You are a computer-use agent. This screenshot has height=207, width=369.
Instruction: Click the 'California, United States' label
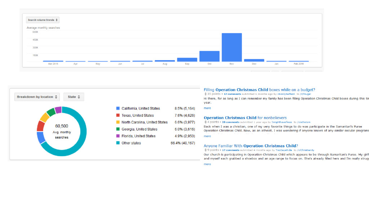[x=141, y=109]
